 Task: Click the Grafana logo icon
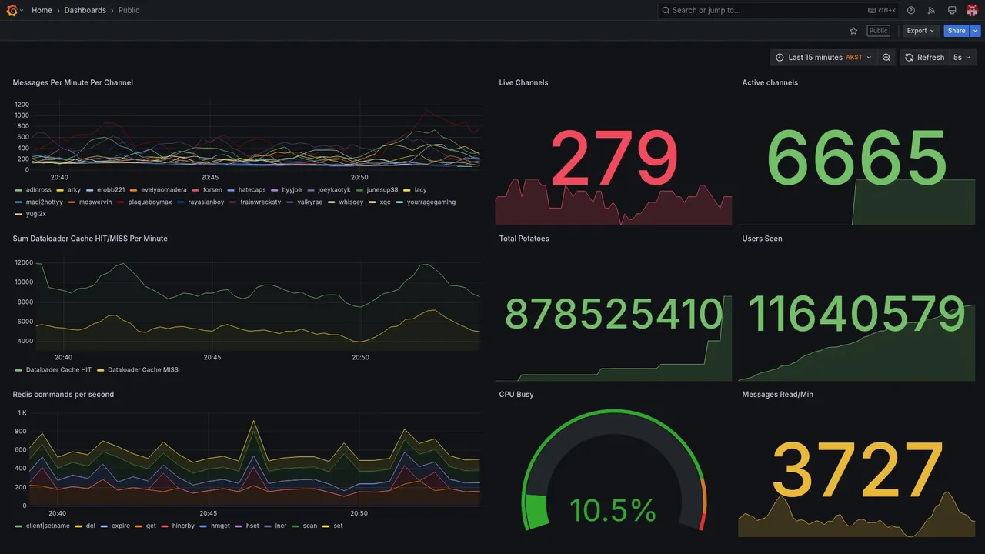tap(12, 10)
